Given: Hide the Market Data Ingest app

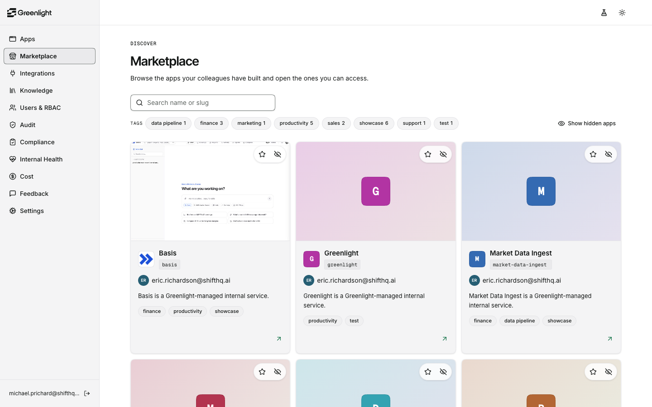Looking at the screenshot, I should (x=609, y=154).
